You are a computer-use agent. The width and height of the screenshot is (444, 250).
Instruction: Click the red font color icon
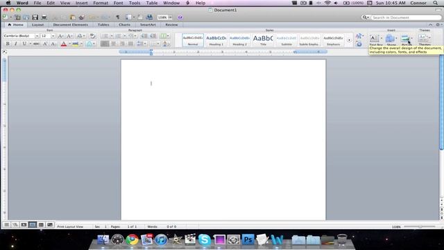point(64,44)
